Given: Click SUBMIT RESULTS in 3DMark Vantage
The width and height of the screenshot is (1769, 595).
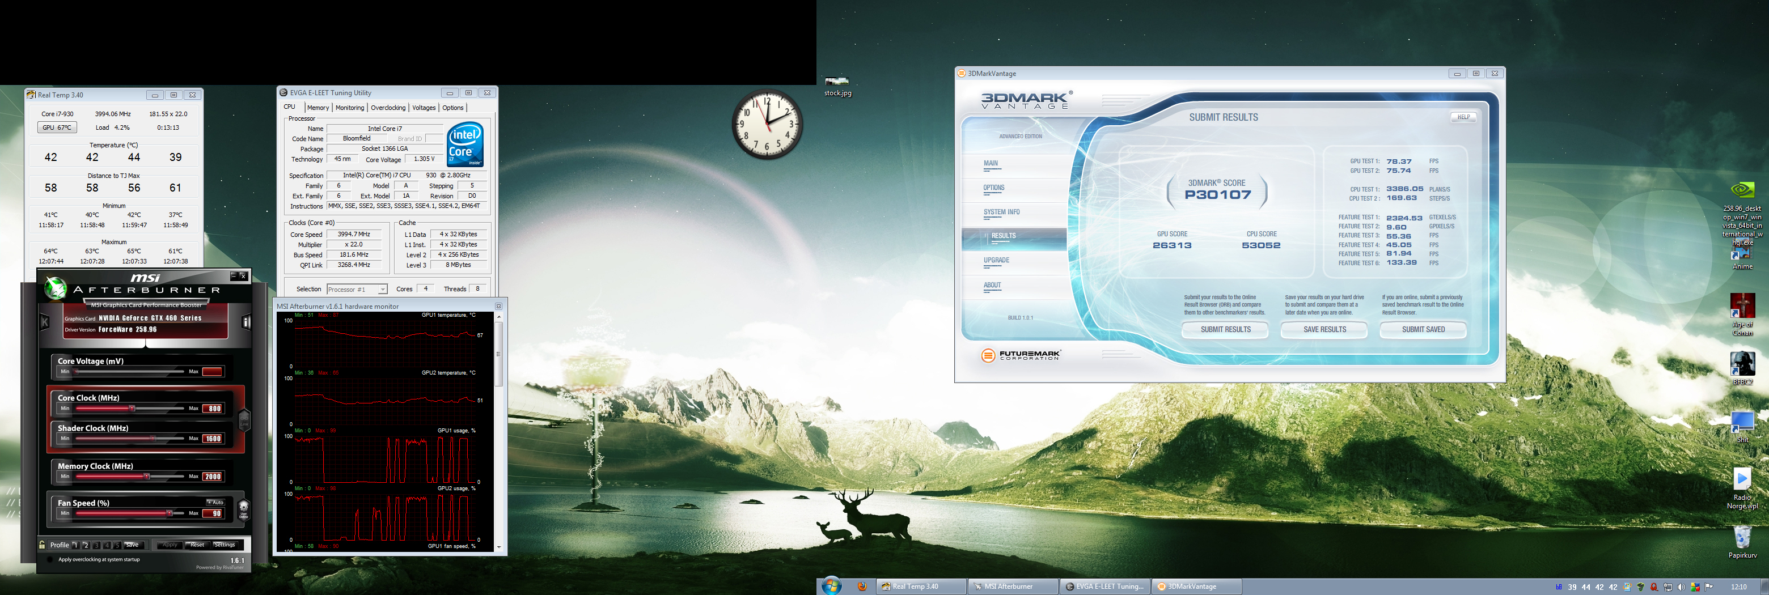Looking at the screenshot, I should coord(1226,329).
